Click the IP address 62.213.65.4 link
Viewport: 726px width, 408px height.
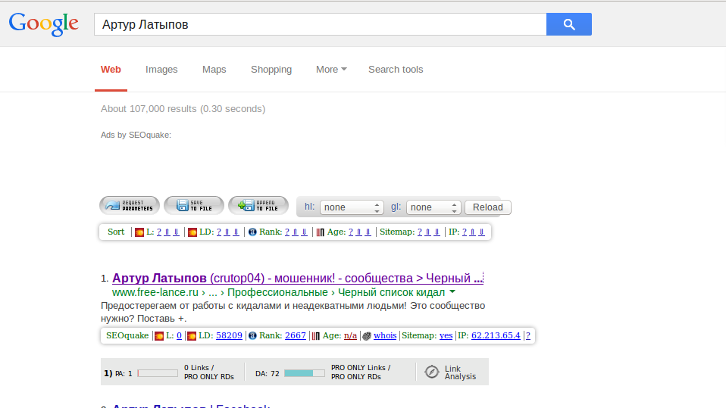point(496,335)
